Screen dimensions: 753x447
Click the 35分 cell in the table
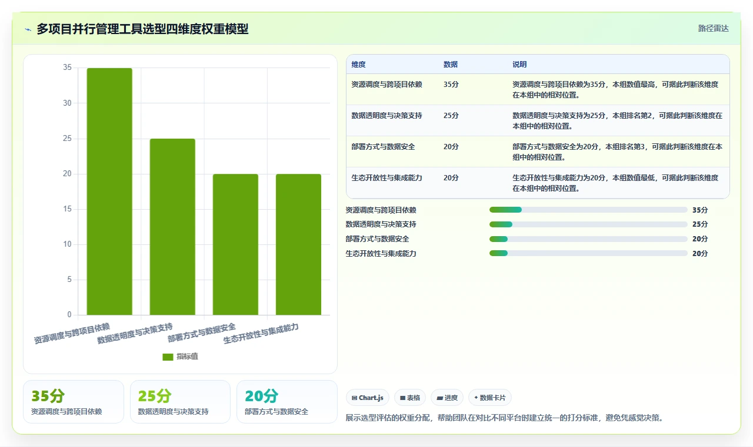451,85
